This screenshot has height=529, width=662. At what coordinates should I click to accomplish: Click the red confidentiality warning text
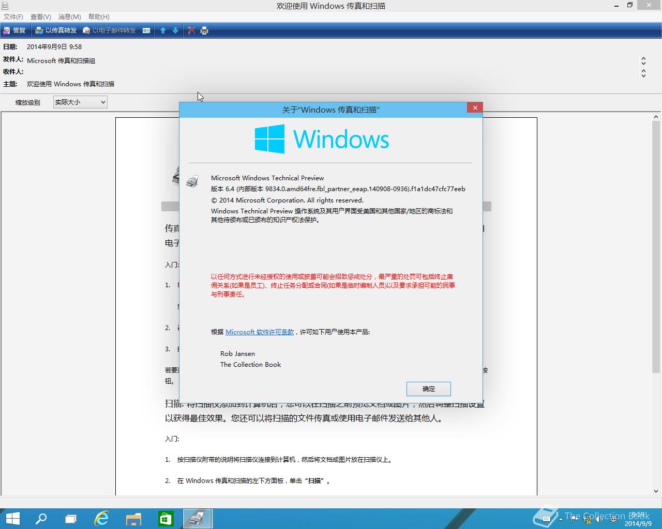pyautogui.click(x=333, y=285)
